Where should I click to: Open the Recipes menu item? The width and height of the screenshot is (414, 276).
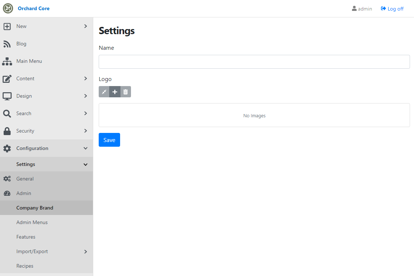click(x=46, y=266)
